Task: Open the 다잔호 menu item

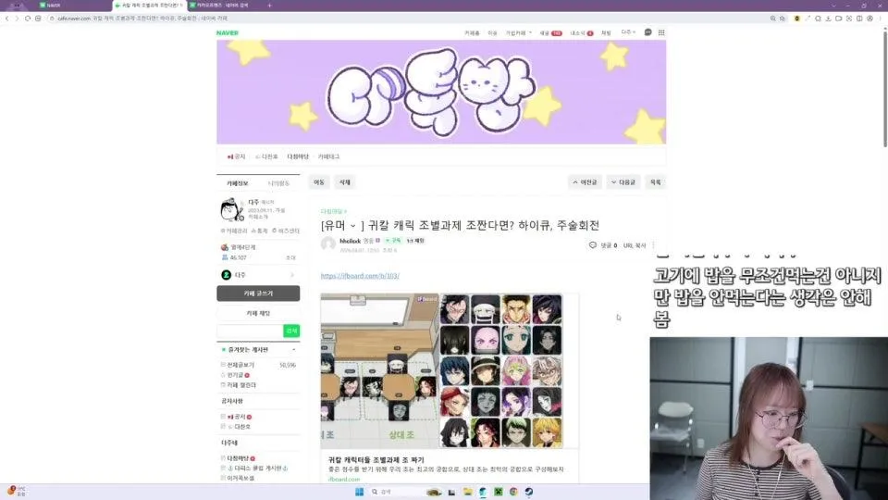Action: pyautogui.click(x=266, y=156)
